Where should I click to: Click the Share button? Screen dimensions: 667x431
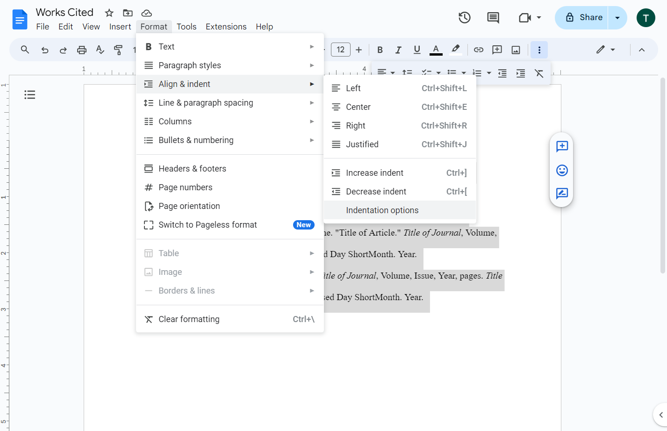point(581,18)
